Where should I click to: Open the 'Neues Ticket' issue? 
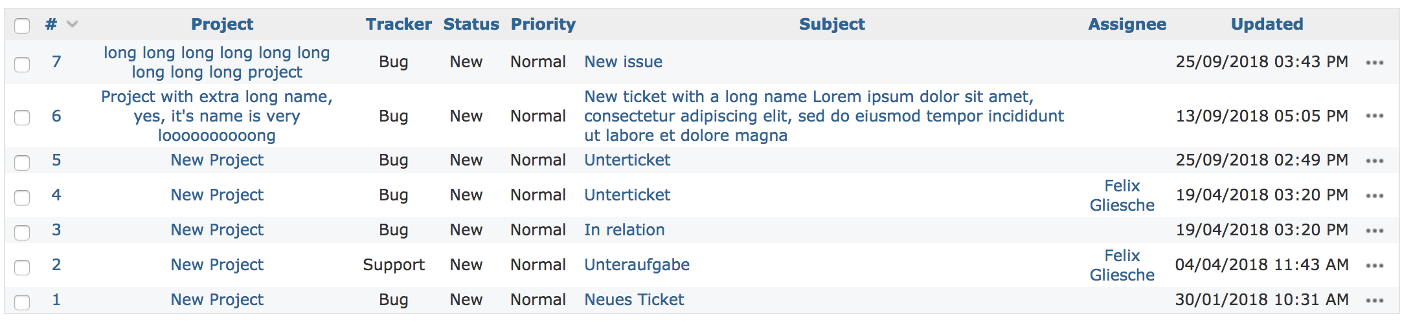tap(634, 300)
